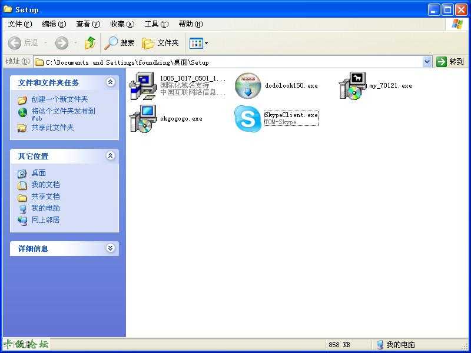Click the 桌面 desktop icon
Screen dimensions: 471x353
22,174
